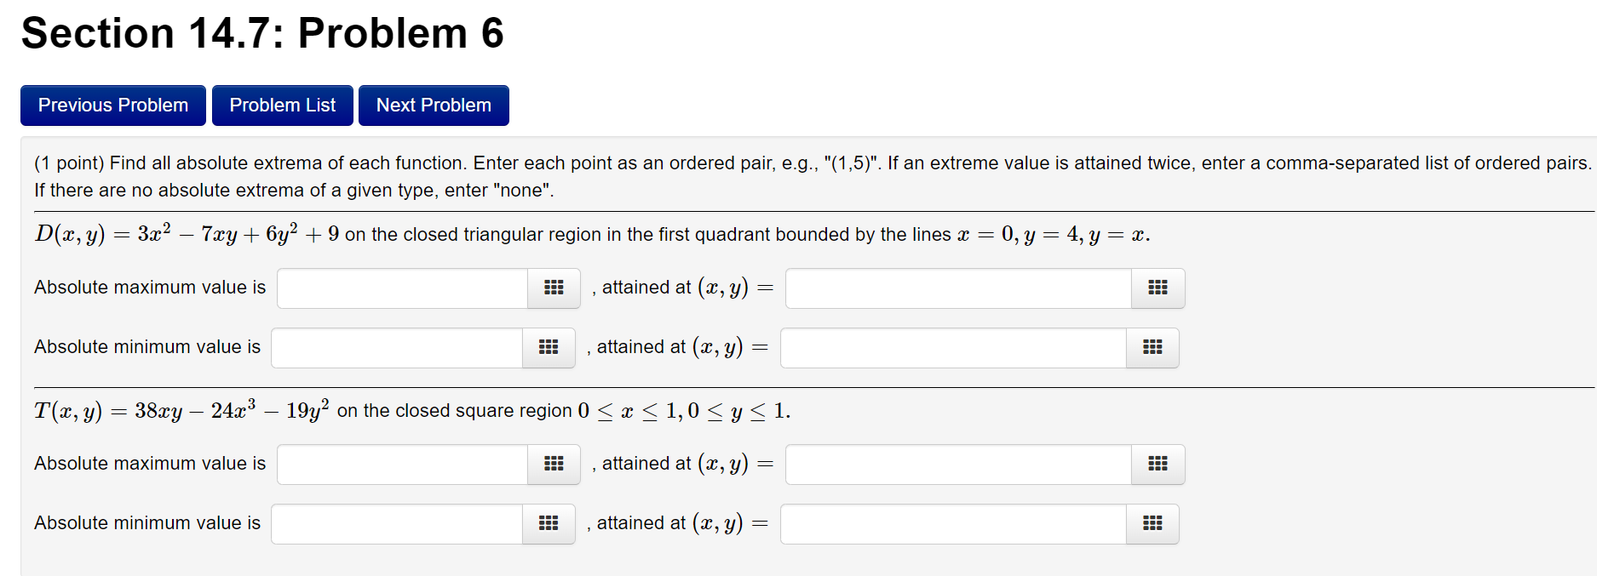
Task: Focus the absolute maximum value field for D
Action: point(400,288)
